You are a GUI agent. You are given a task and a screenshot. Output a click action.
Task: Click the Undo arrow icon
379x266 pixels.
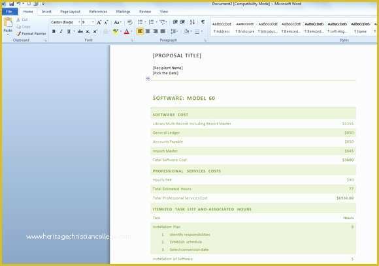(18, 4)
